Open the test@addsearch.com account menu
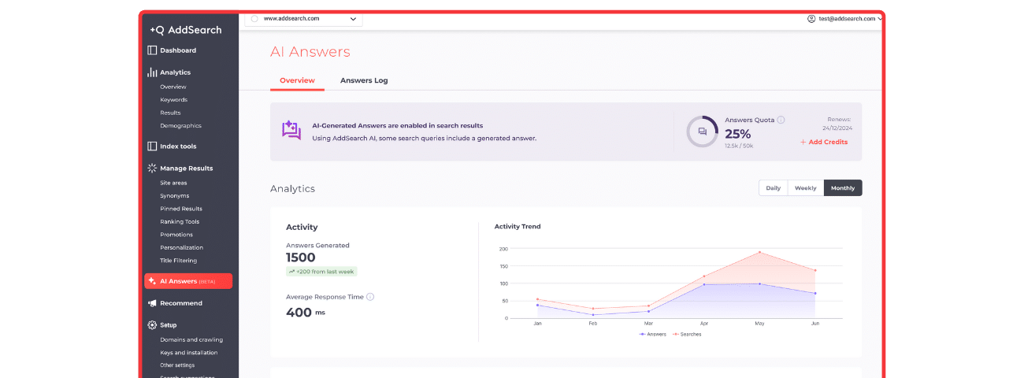The image size is (1024, 378). [x=844, y=19]
